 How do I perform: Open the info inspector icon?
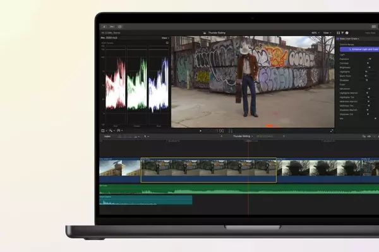coord(347,33)
